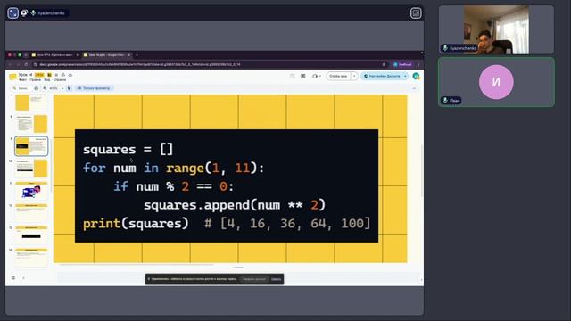Open the Правка menu
The height and width of the screenshot is (321, 571).
tap(36, 79)
